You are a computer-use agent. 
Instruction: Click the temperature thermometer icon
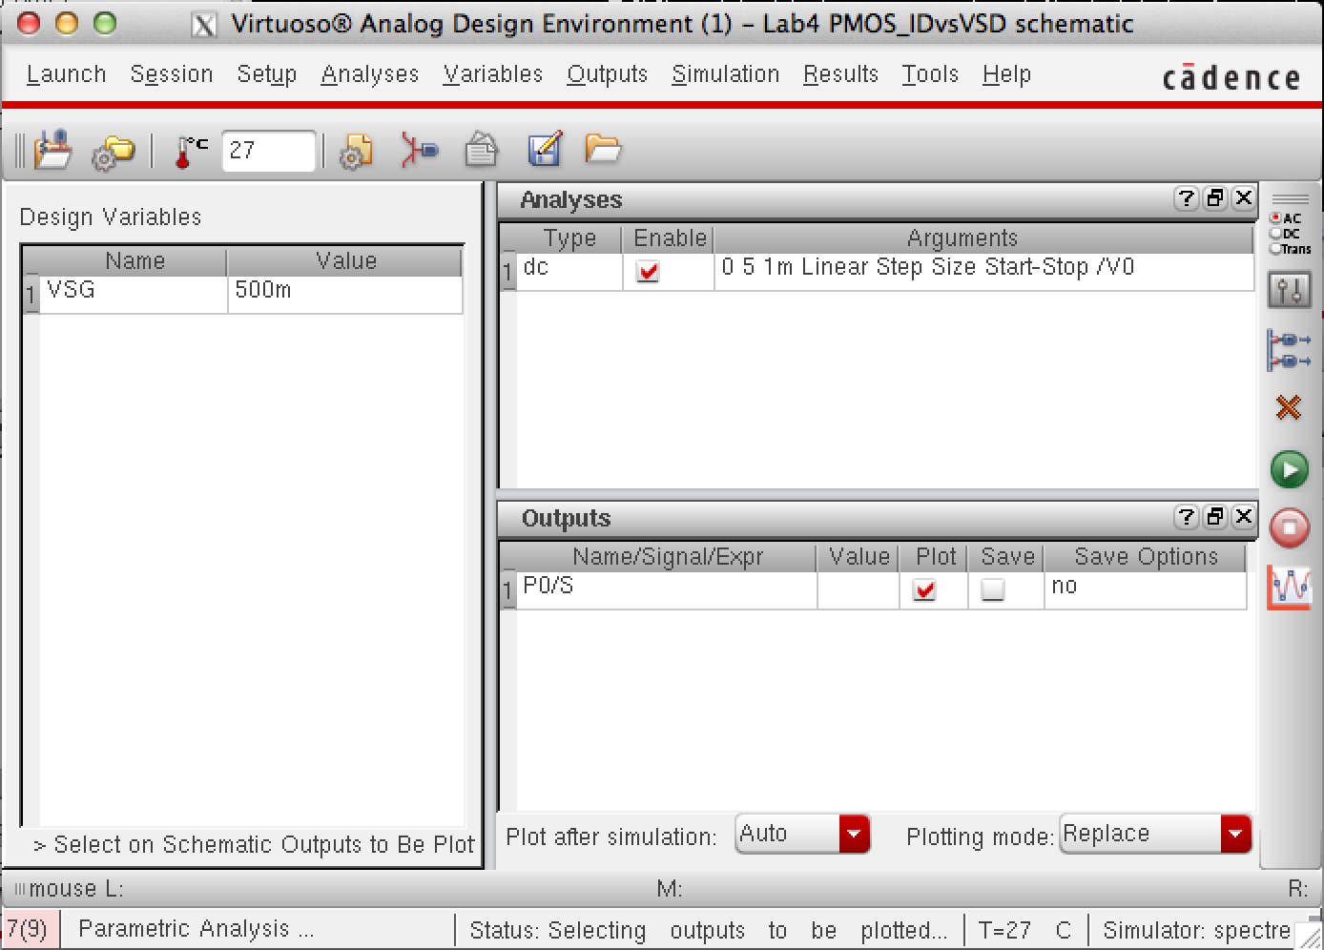point(191,152)
